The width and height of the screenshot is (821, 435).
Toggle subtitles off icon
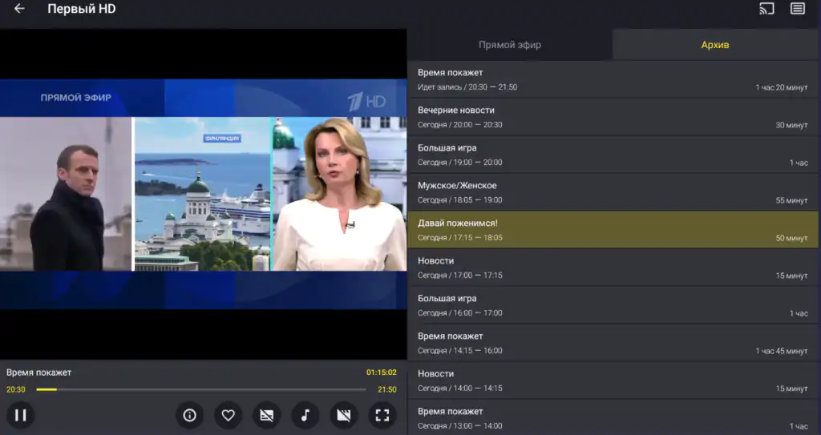[266, 415]
